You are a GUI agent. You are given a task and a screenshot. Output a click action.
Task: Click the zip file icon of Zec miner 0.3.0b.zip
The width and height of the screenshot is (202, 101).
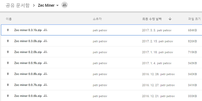[8, 41]
